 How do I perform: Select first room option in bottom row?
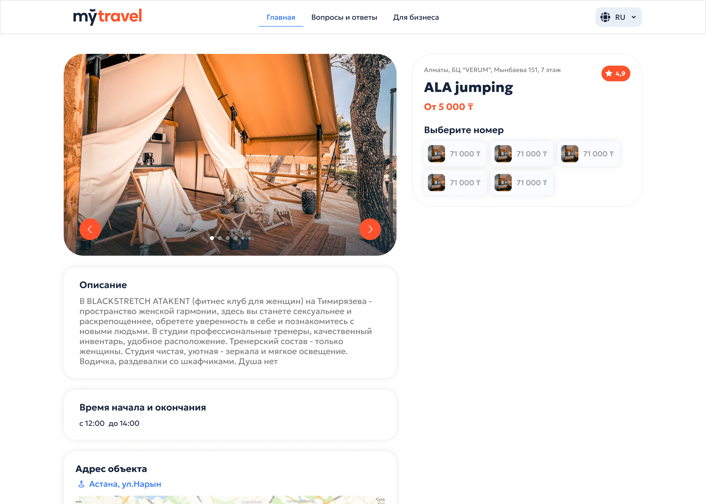455,183
